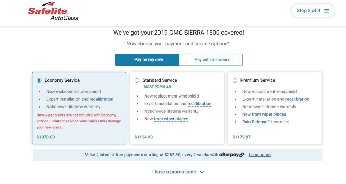Click the Premium Service $1179.97 price

(242, 137)
